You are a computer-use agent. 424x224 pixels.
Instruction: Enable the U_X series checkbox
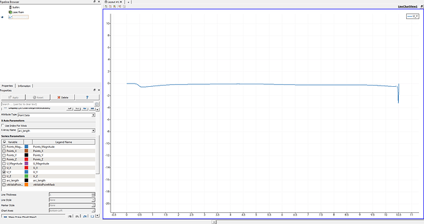click(x=4, y=168)
